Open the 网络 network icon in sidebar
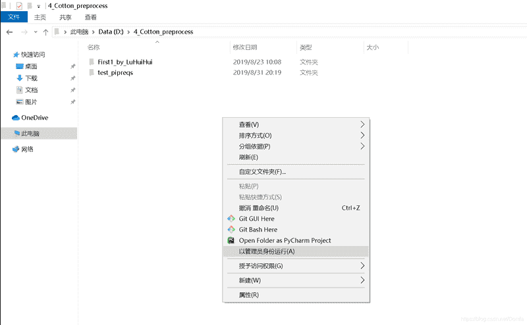The height and width of the screenshot is (325, 527). 16,149
